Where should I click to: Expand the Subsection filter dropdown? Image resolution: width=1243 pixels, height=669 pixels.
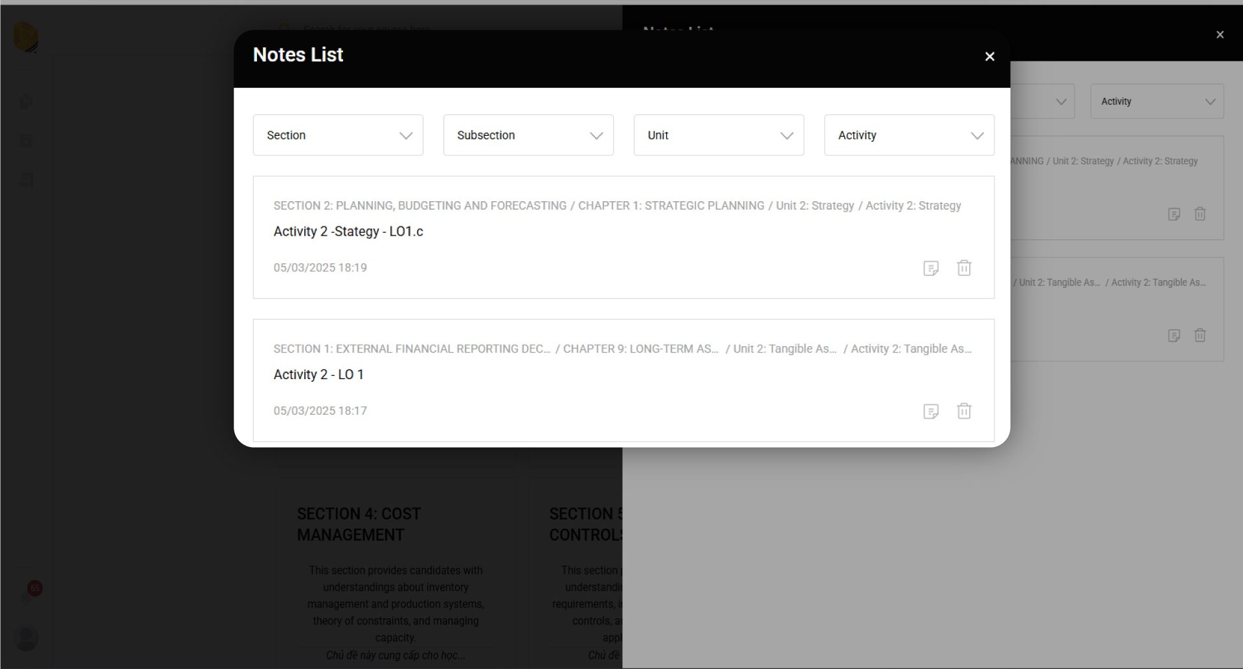tap(528, 135)
